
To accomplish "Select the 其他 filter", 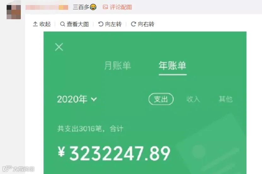I will [x=225, y=99].
